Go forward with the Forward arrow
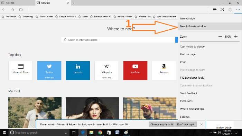The width and height of the screenshot is (242, 136). click(x=13, y=10)
